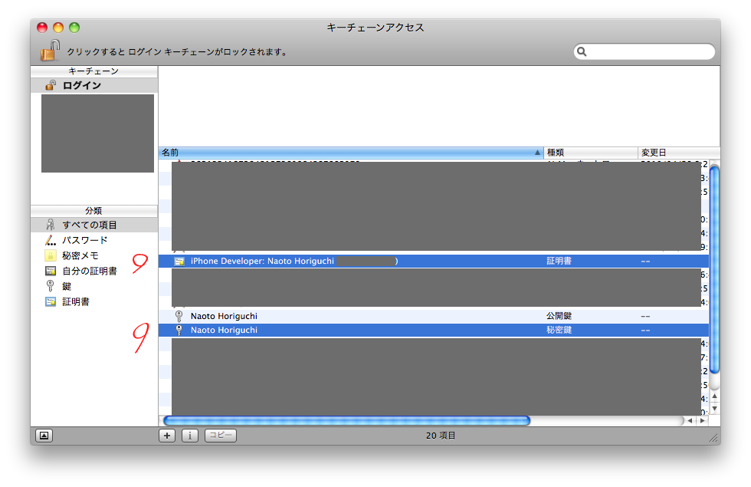
Task: Sort list by 変更日 column header
Action: pos(679,153)
